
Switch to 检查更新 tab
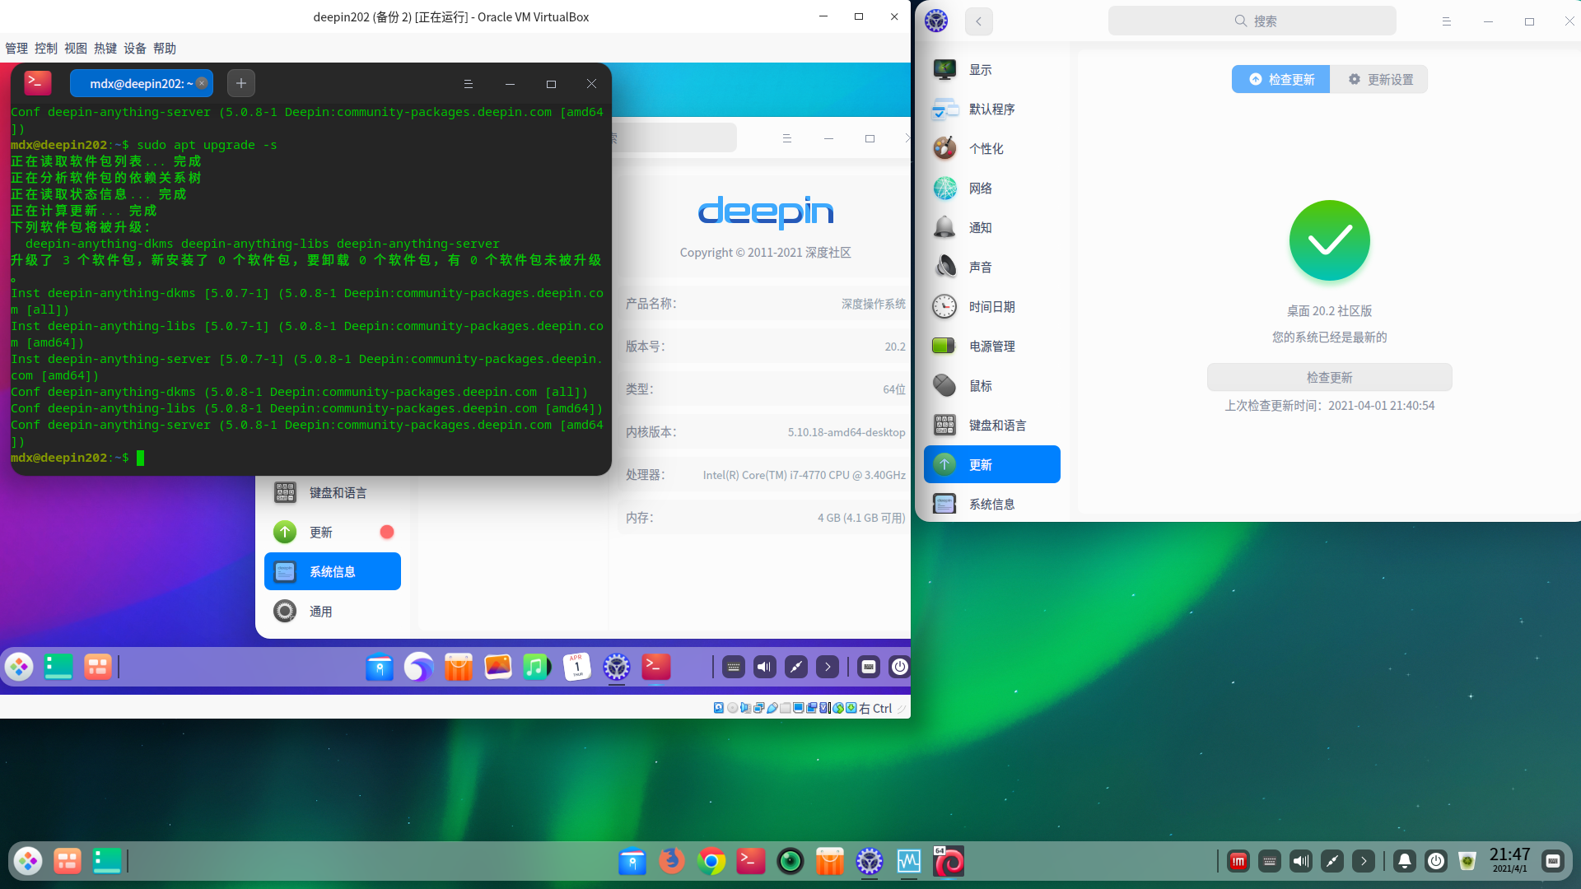pyautogui.click(x=1281, y=80)
